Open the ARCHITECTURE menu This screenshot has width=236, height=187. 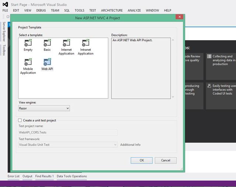112,10
